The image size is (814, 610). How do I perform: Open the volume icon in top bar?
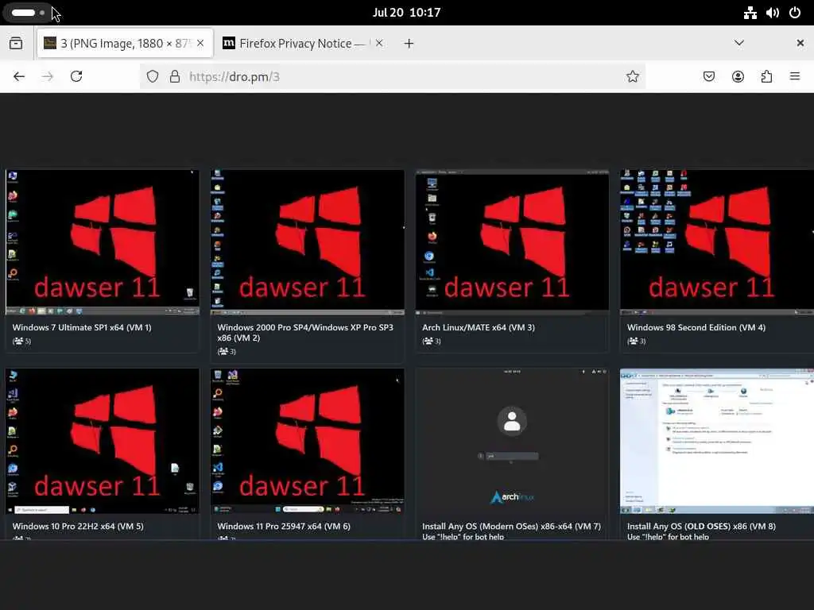pos(773,13)
